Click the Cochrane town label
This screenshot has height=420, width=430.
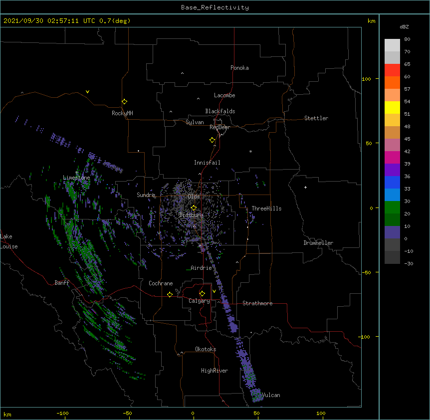pos(161,283)
